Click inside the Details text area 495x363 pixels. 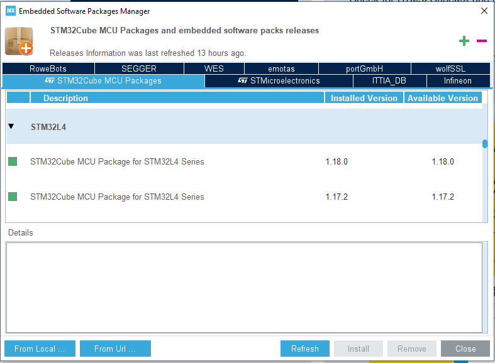[244, 288]
